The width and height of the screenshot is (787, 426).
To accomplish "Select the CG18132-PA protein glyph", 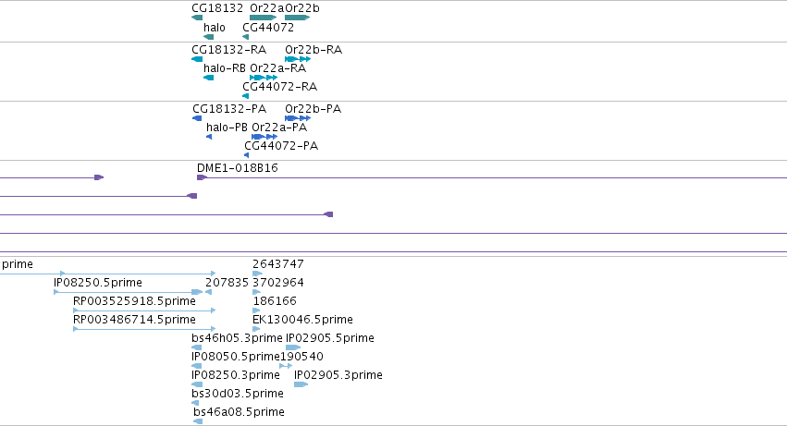I will [197, 118].
